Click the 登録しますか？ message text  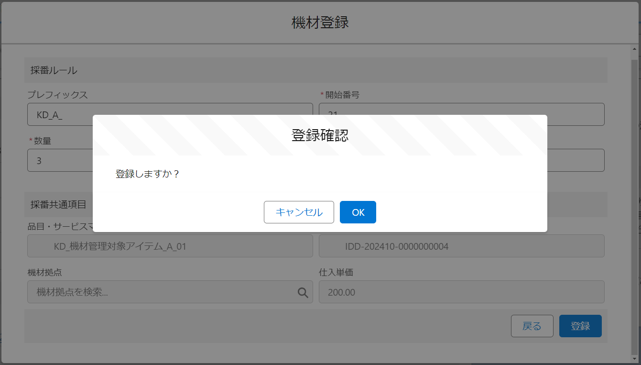(148, 174)
